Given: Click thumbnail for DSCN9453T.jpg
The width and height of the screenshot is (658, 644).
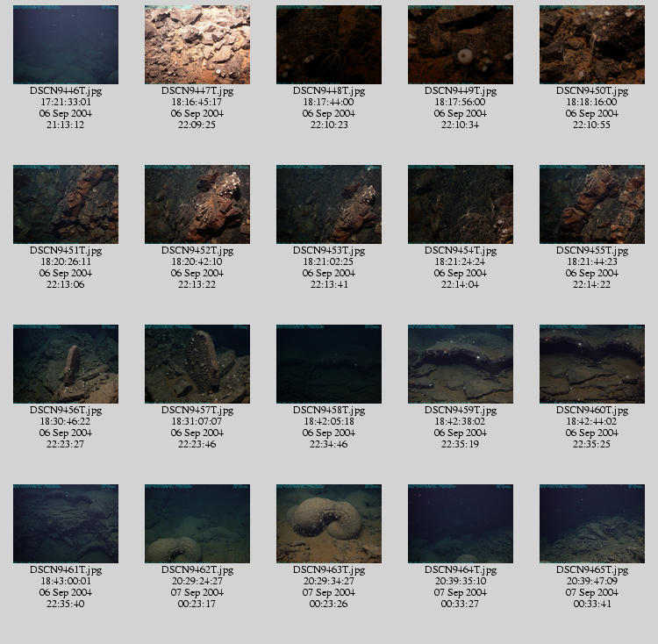Looking at the screenshot, I should click(329, 204).
